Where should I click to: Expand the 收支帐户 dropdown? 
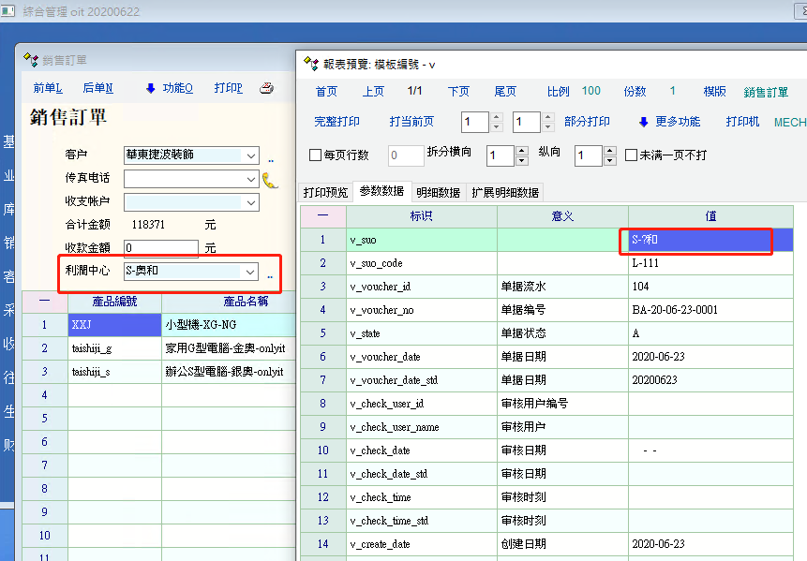250,202
